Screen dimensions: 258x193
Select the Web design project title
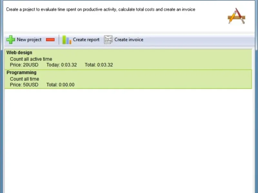point(19,52)
